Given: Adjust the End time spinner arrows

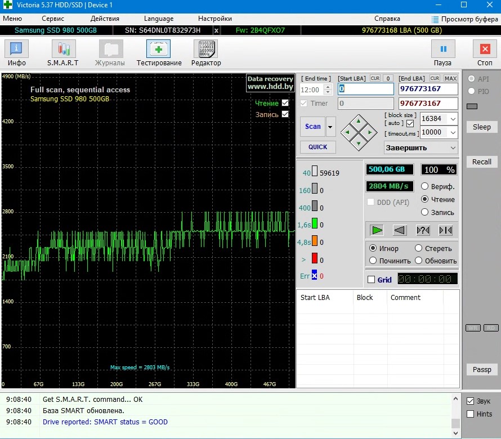Looking at the screenshot, I should click(x=328, y=89).
